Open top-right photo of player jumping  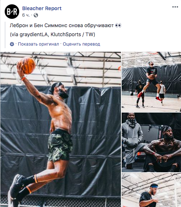pos(151,82)
